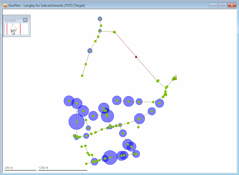Click the dark red triangle pump marker
Image resolution: width=239 pixels, height=175 pixels.
tap(136, 57)
